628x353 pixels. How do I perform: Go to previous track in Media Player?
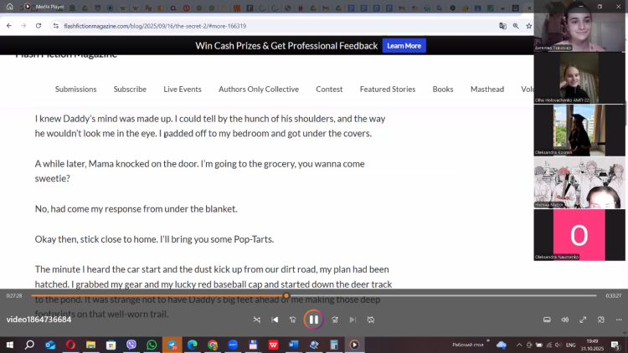(x=275, y=320)
